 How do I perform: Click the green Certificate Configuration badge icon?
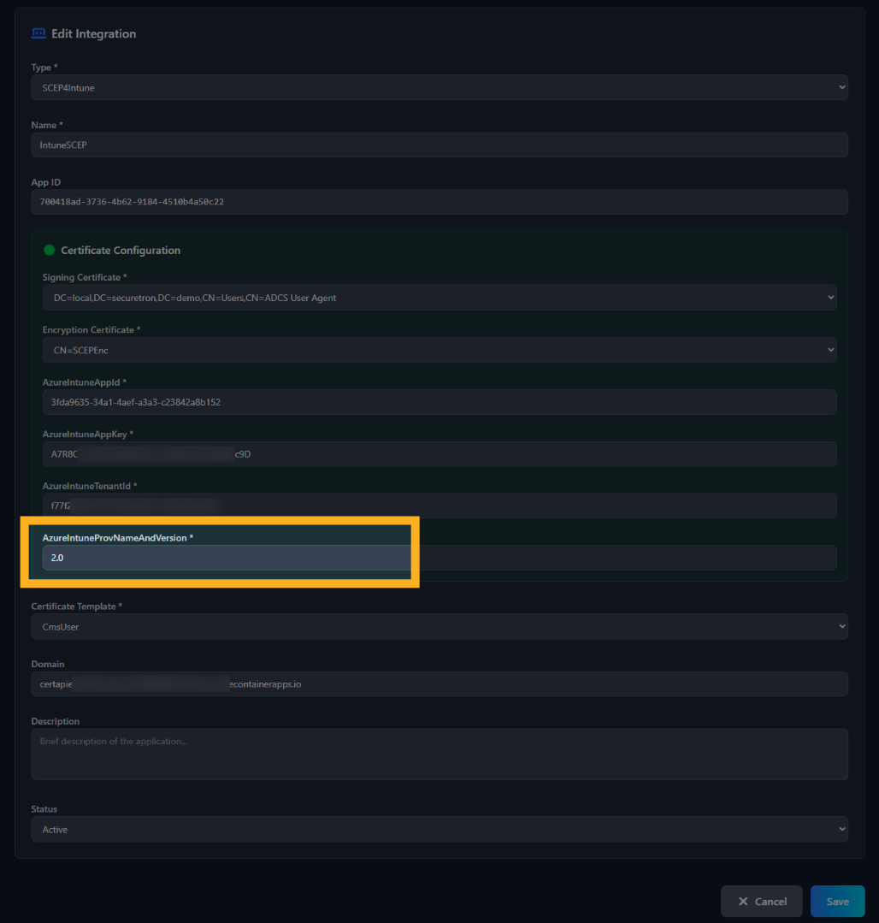[x=49, y=250]
